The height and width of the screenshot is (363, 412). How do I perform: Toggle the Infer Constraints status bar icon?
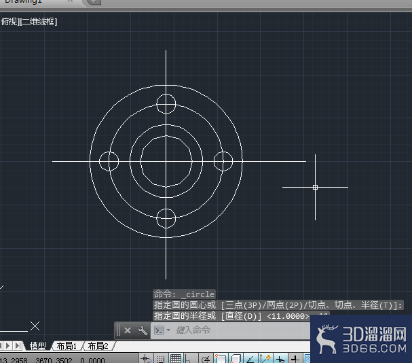point(146,359)
